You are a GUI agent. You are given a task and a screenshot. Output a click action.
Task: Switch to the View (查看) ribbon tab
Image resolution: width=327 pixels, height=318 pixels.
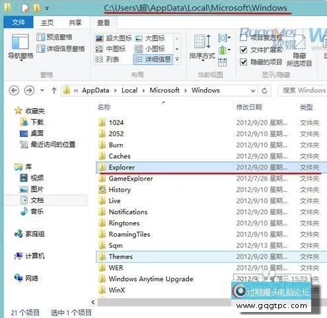(x=103, y=22)
